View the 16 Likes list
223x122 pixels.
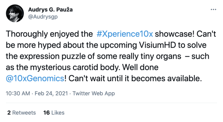[54, 113]
